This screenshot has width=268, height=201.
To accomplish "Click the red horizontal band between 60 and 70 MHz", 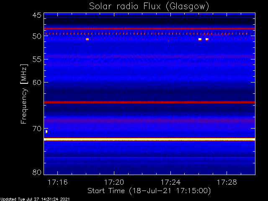I will (149, 102).
